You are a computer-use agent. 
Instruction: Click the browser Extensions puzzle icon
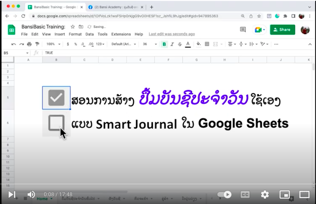click(285, 16)
